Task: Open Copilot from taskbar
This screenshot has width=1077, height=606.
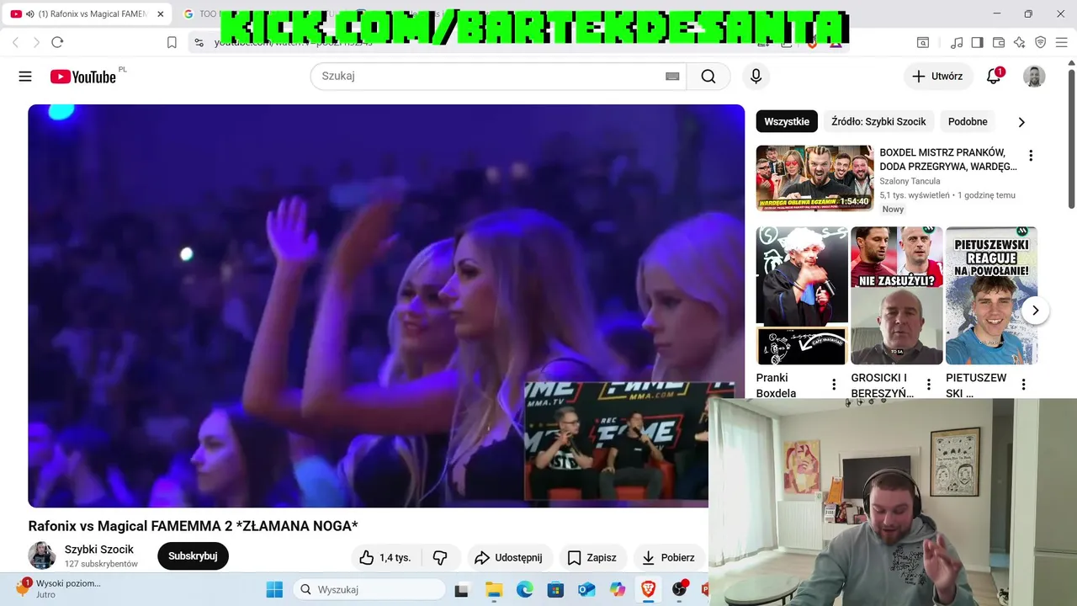Action: (618, 589)
